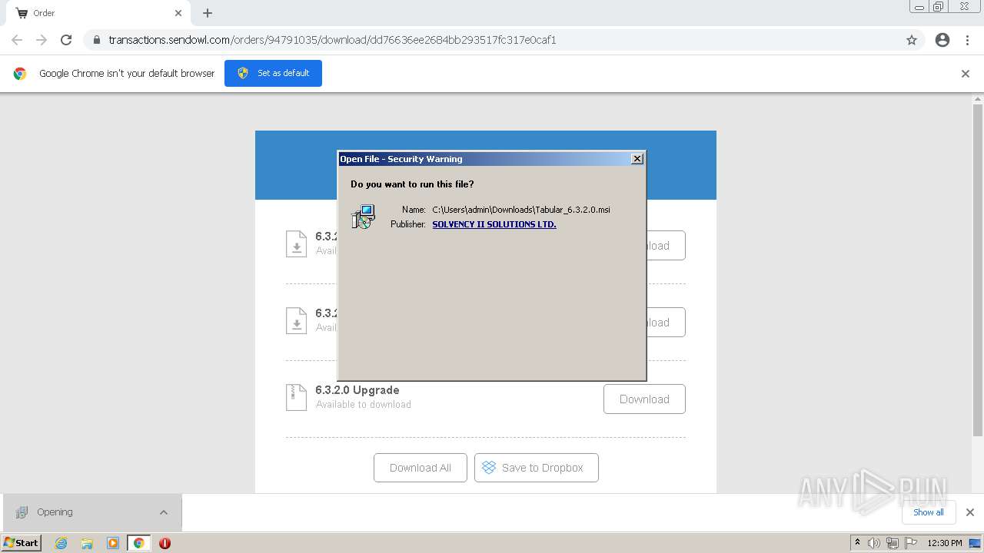
Task: Click the red Opera icon in the taskbar
Action: (165, 543)
